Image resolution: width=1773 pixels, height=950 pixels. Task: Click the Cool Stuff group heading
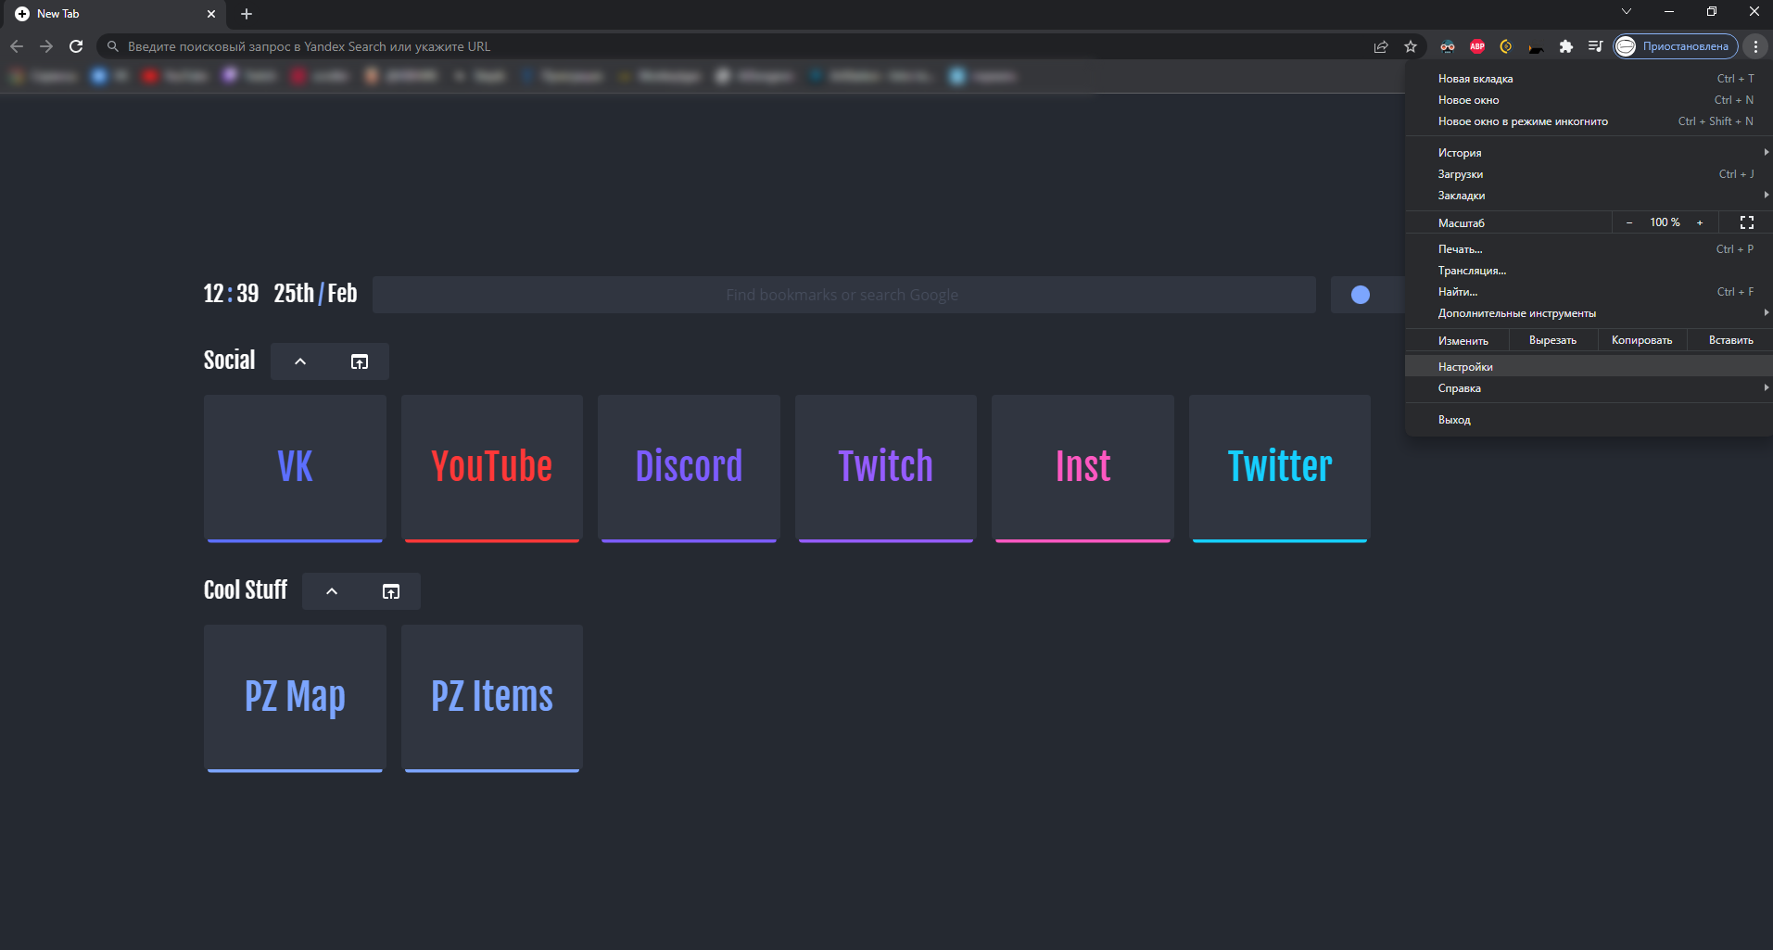246,590
